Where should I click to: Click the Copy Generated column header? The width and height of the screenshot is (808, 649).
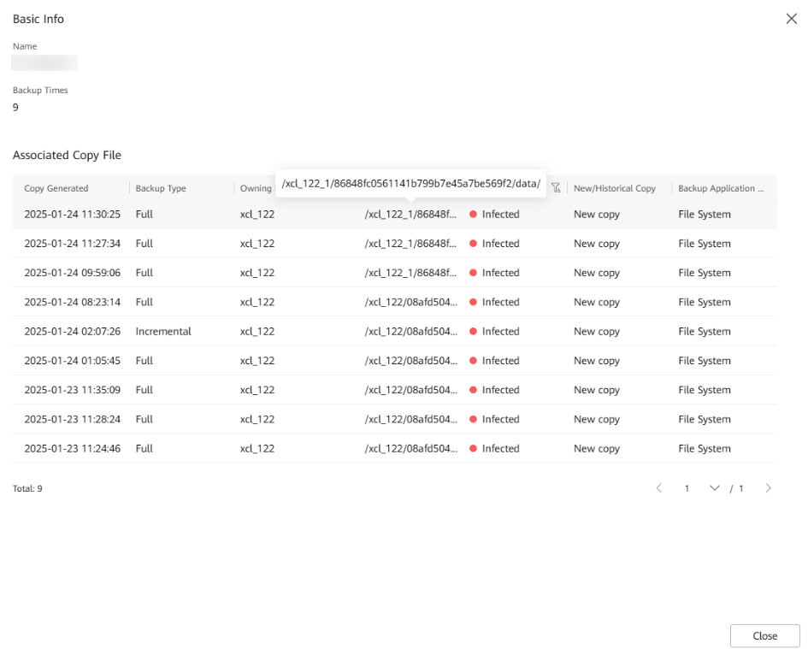(56, 188)
